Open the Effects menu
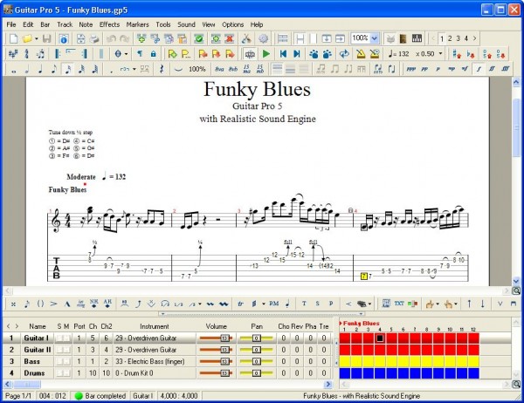 (109, 24)
